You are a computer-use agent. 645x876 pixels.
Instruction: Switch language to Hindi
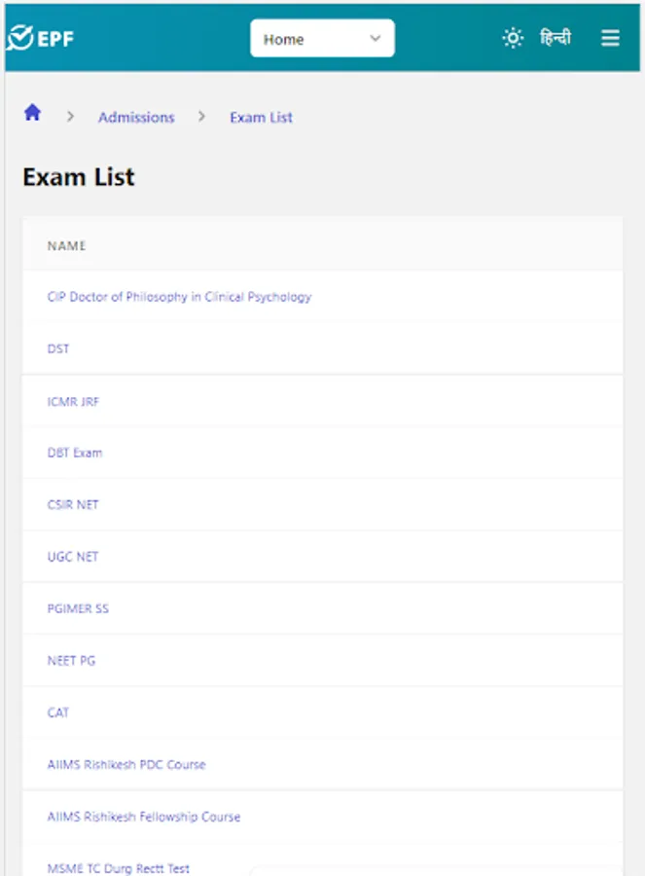tap(555, 39)
